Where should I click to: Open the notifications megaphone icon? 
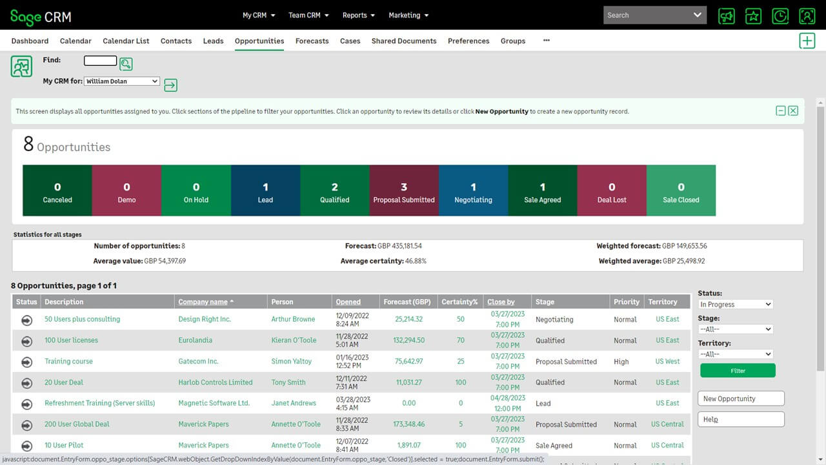point(727,16)
